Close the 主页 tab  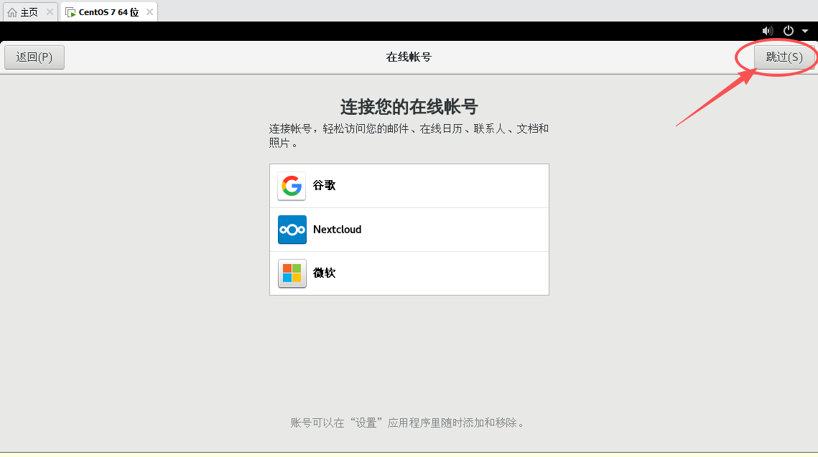pyautogui.click(x=50, y=12)
